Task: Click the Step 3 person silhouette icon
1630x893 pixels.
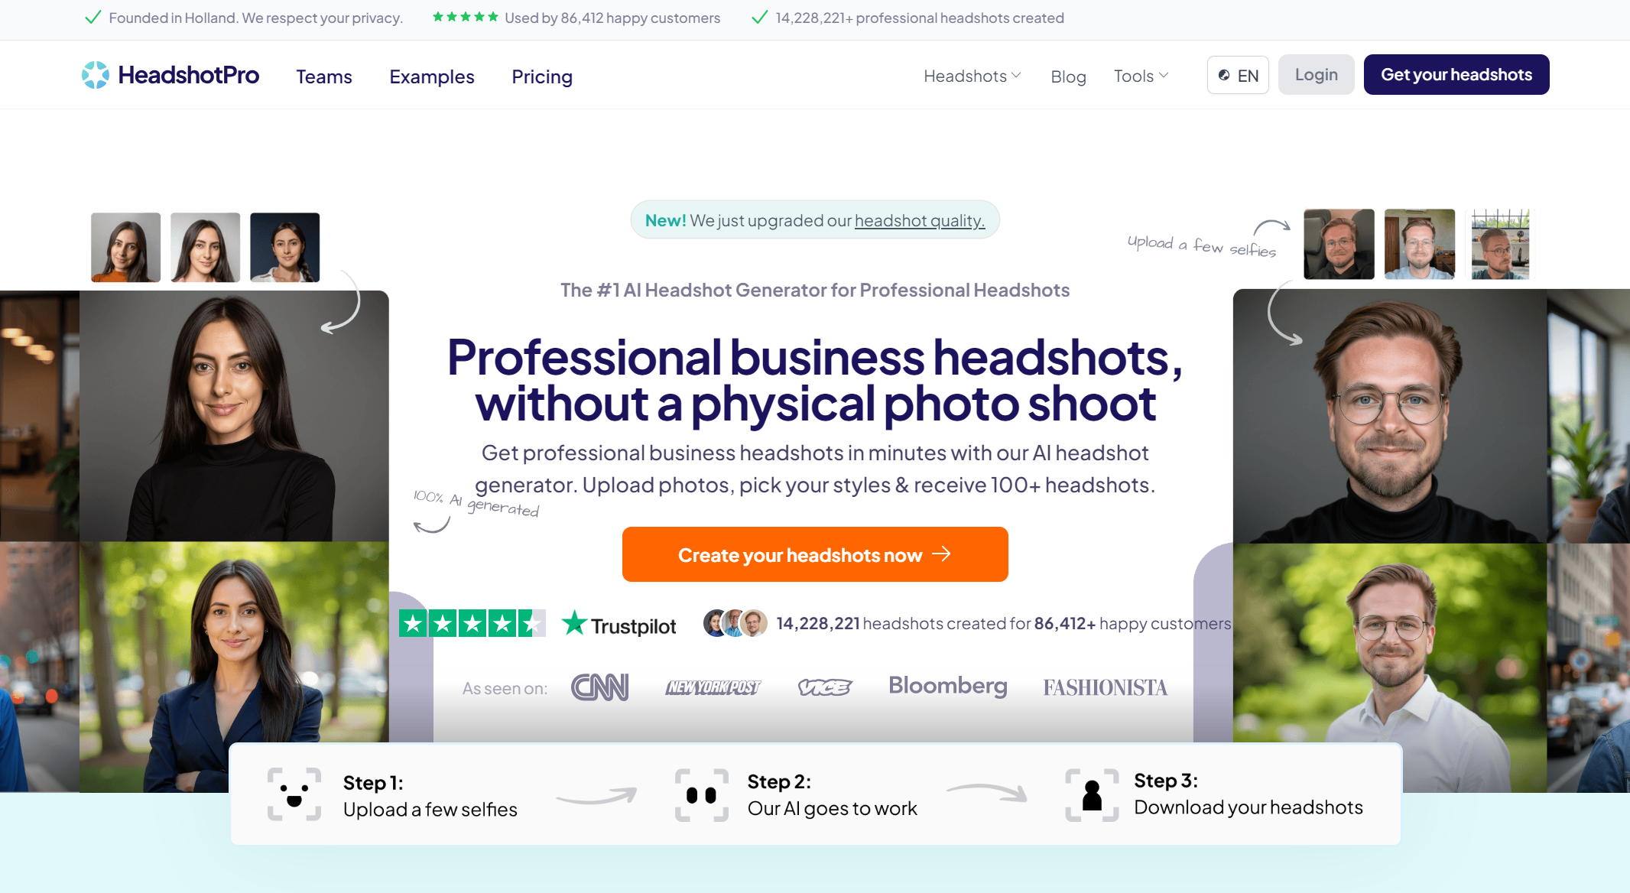Action: point(1092,795)
